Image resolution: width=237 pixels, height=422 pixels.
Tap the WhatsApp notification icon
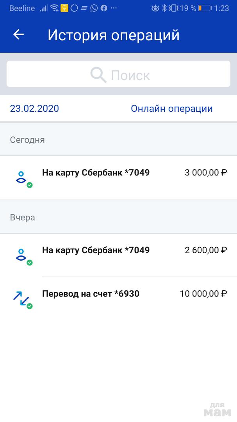94,8
